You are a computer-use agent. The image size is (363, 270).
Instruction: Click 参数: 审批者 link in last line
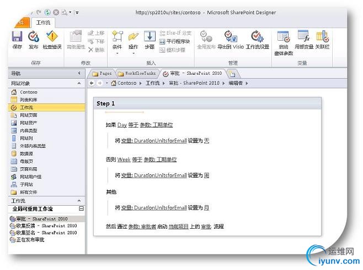pos(142,227)
